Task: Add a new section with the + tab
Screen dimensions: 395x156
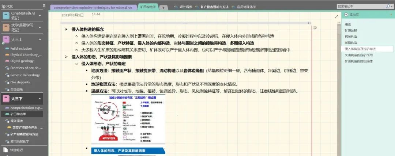Action: (163, 7)
